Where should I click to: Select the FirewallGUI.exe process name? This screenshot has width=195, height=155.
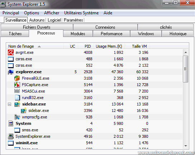(35, 78)
